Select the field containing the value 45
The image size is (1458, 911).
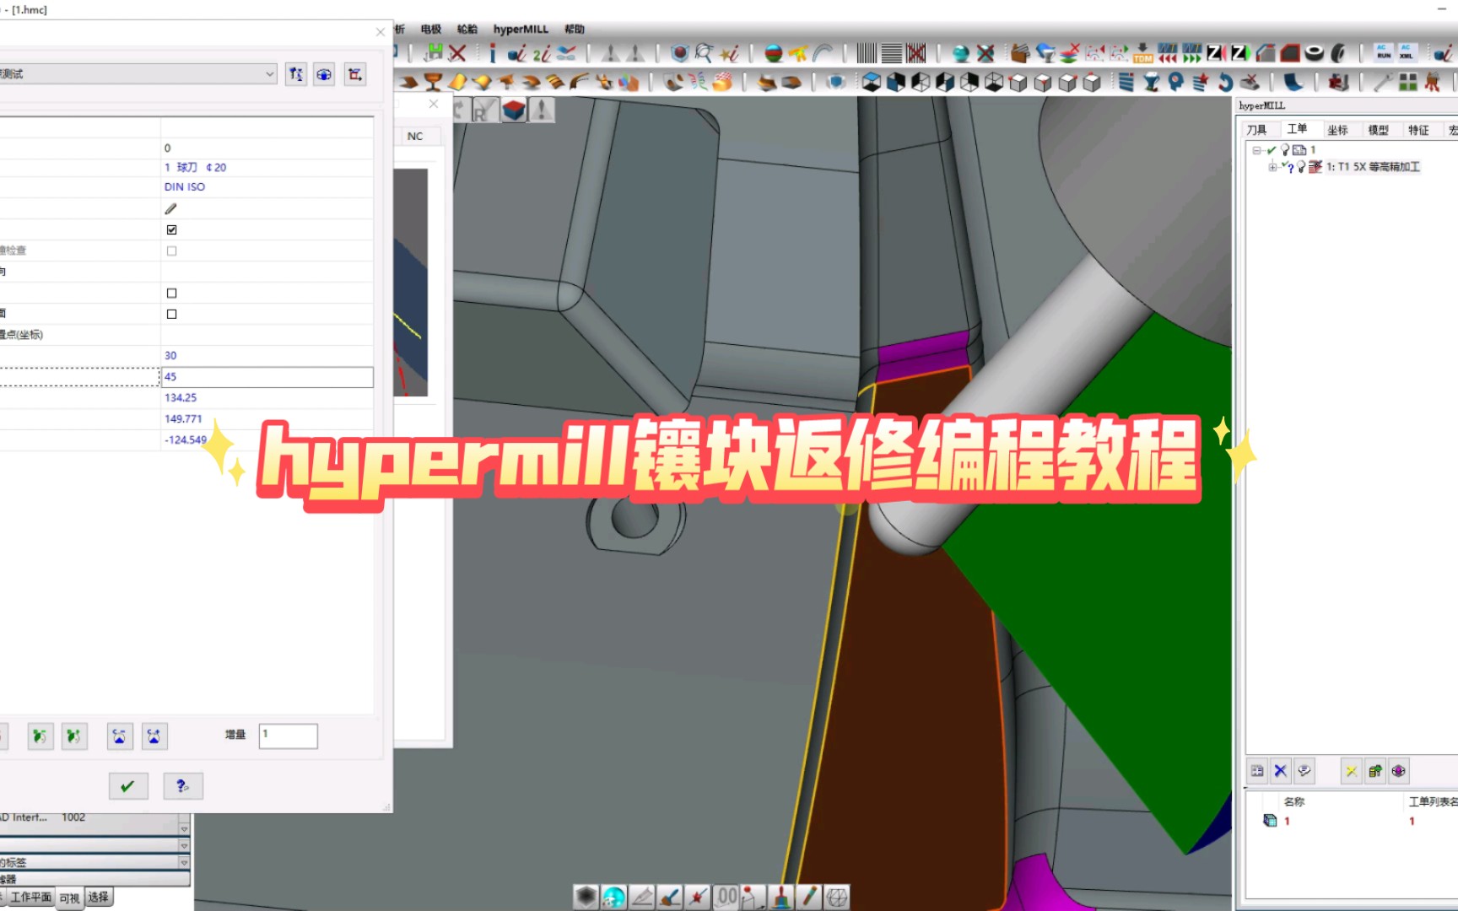click(267, 377)
